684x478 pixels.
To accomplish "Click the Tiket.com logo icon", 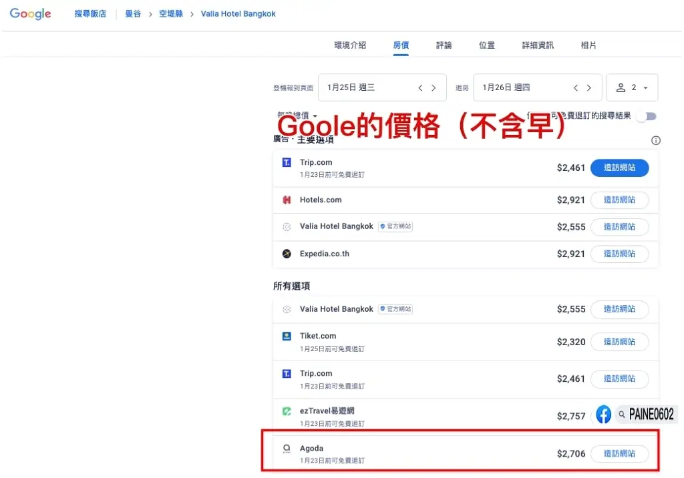I will point(287,336).
